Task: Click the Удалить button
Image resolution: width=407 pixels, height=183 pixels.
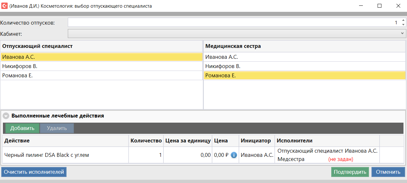Action: 57,128
